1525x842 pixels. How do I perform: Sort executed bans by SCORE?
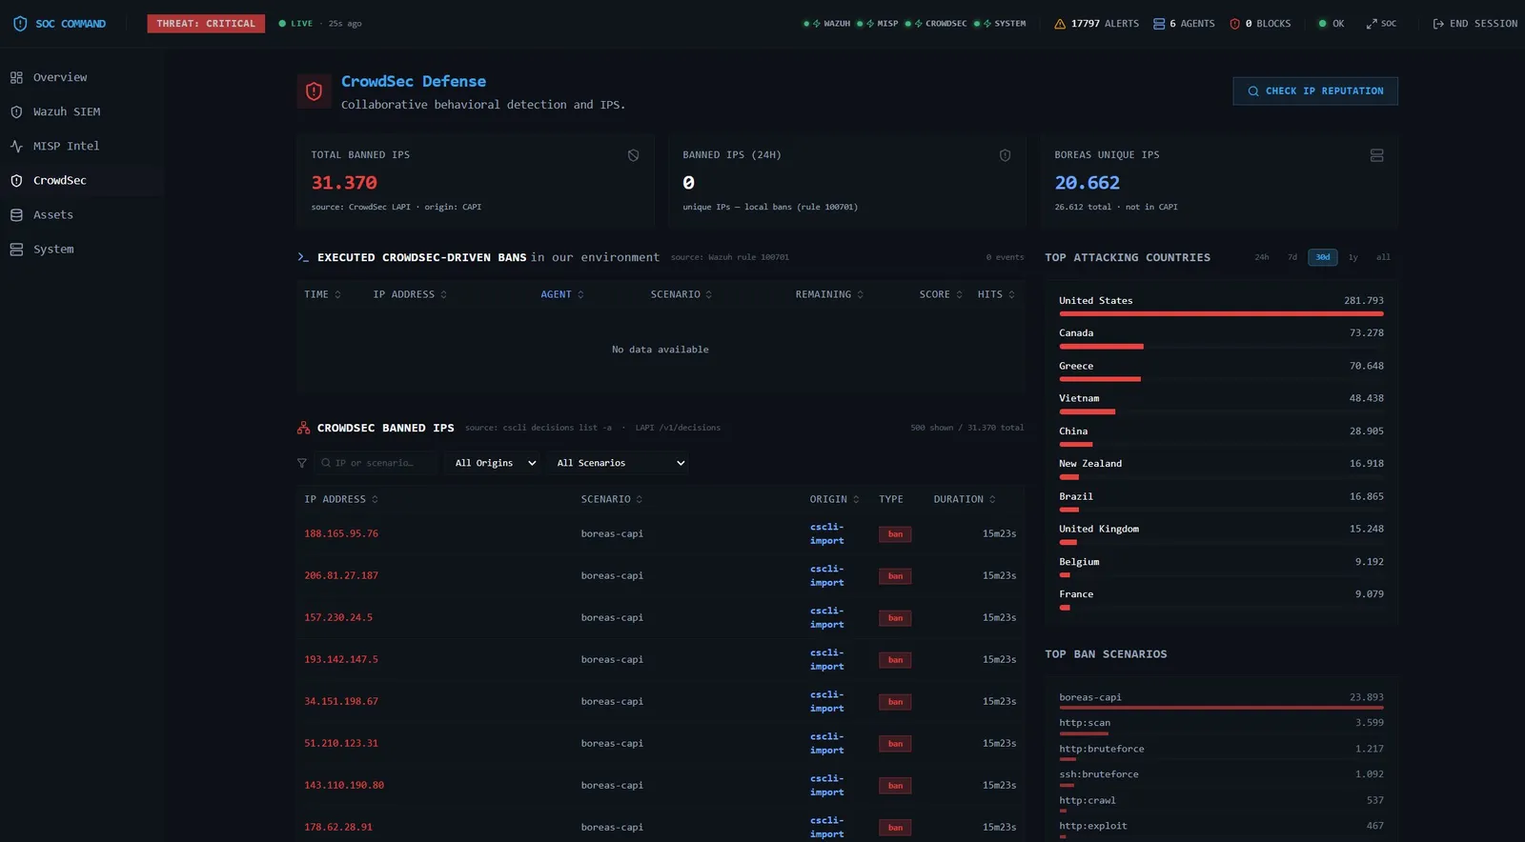[941, 295]
